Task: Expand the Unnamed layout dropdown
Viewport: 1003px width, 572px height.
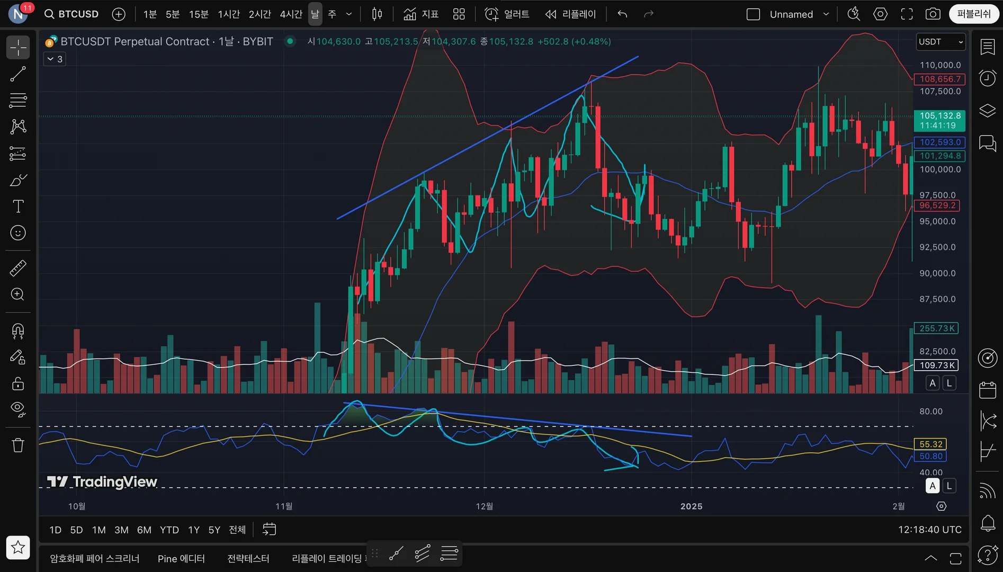Action: [x=826, y=14]
